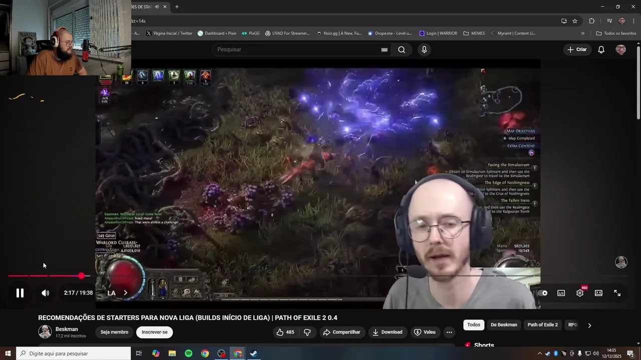
Task: Select the Todos filter chip
Action: coord(474,325)
